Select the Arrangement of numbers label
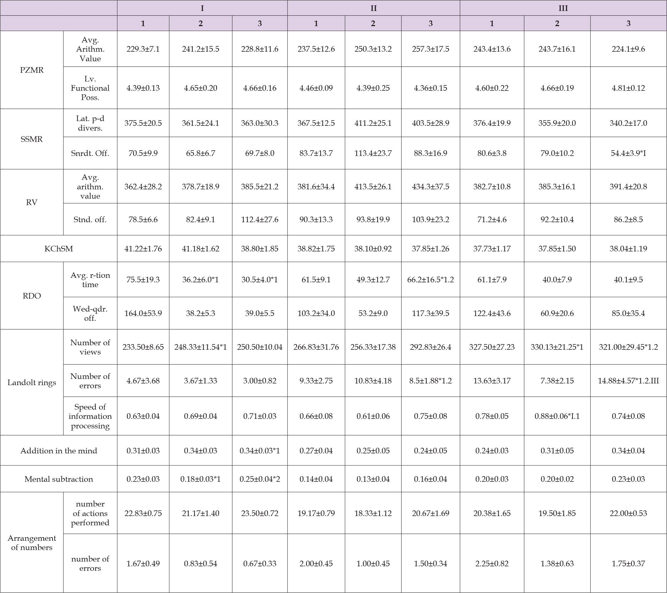The width and height of the screenshot is (667, 593). (32, 543)
